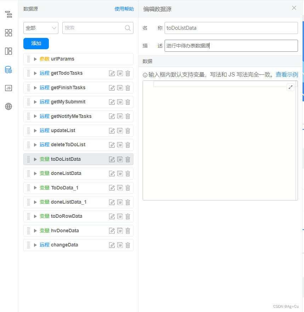Open the JS actions panel icon
304x312 pixels.
point(8,88)
